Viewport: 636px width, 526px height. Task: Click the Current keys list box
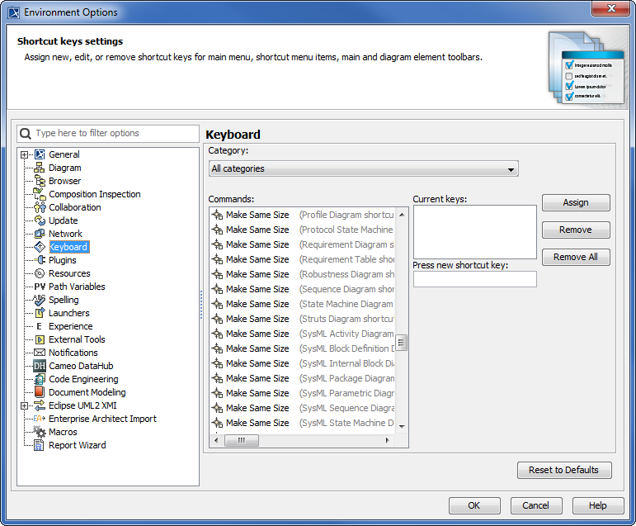pyautogui.click(x=475, y=232)
